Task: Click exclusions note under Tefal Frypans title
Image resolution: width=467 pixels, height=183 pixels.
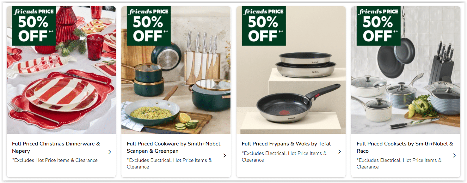Action: [x=284, y=156]
